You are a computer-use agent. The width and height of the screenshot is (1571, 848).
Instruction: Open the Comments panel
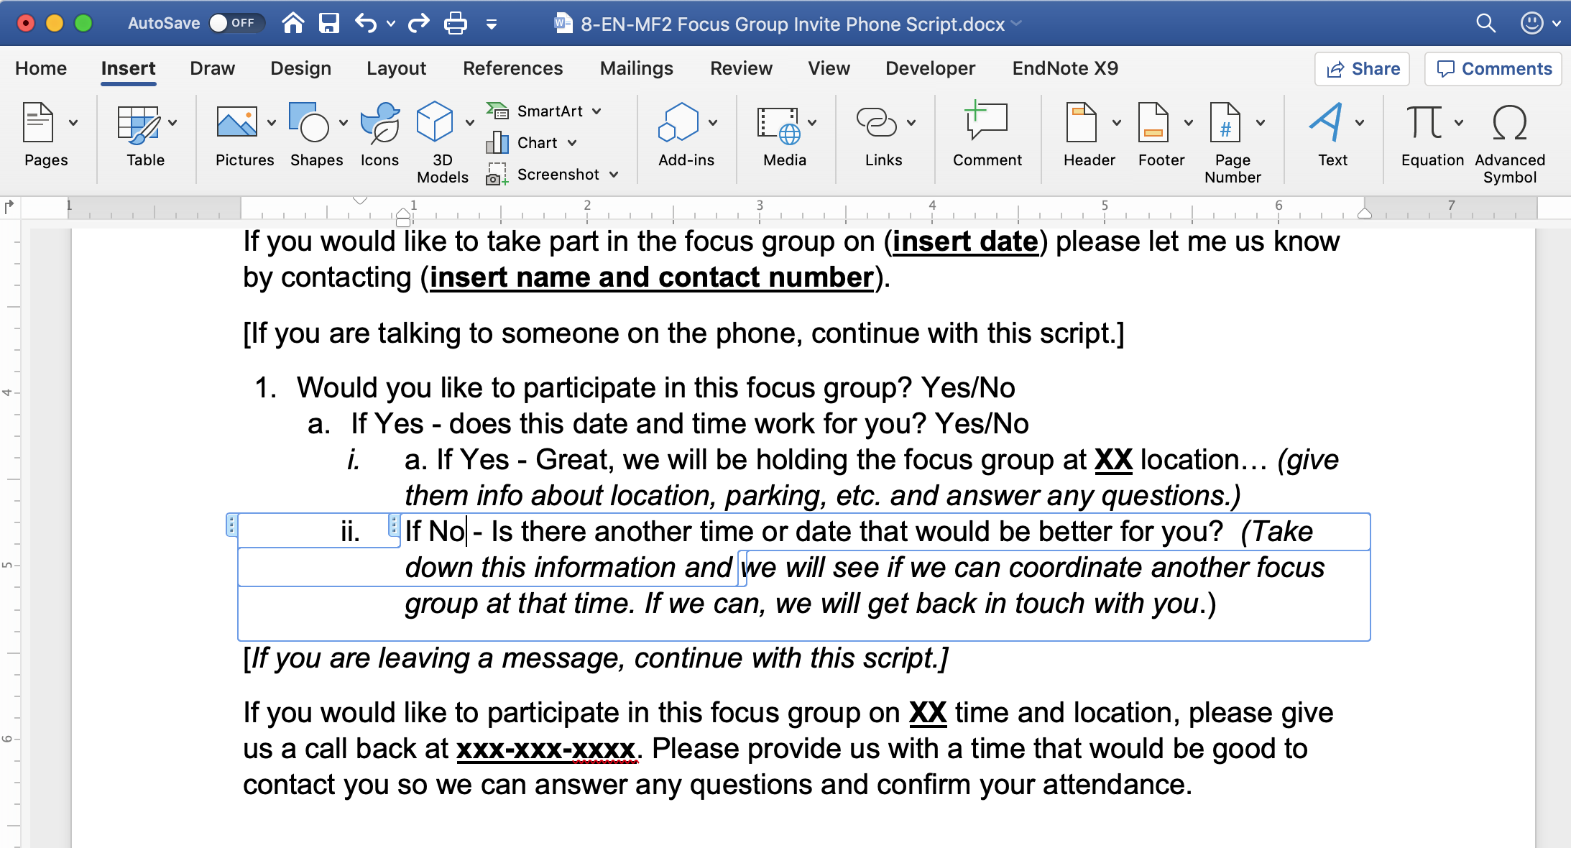[1497, 68]
